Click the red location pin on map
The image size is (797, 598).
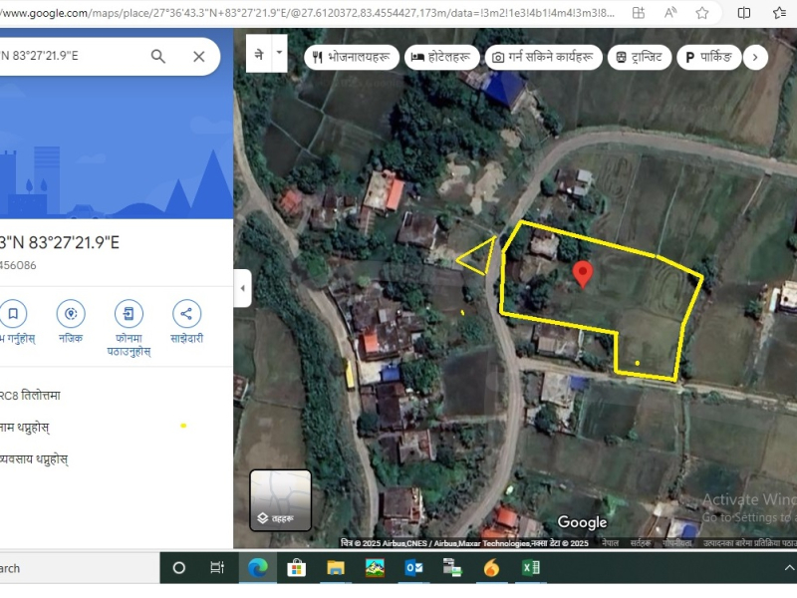[x=583, y=274]
